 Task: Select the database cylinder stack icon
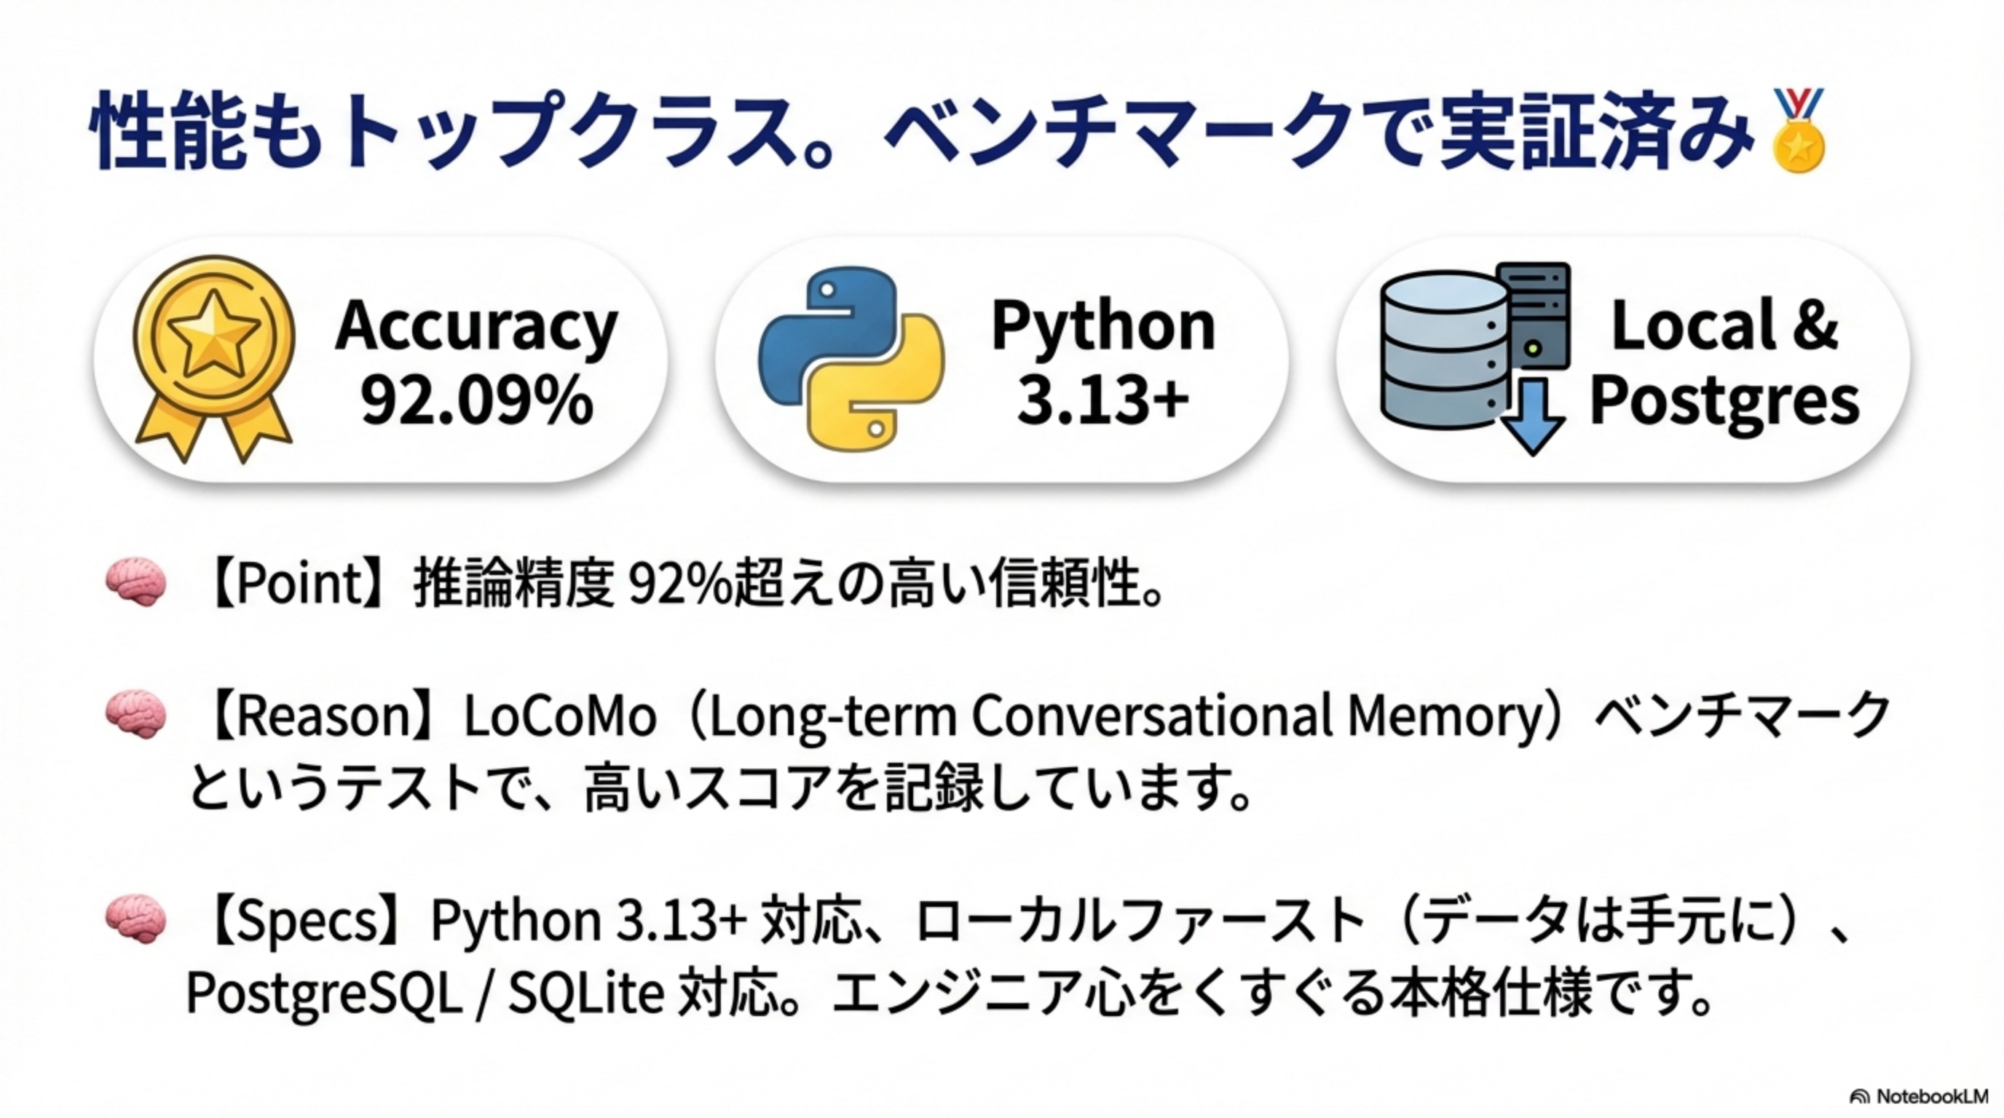pyautogui.click(x=1444, y=350)
